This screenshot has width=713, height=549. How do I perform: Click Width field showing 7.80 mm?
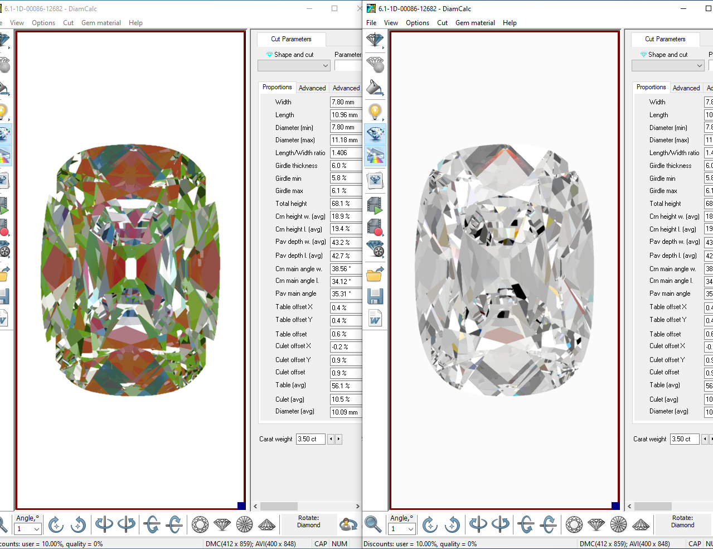(x=346, y=102)
